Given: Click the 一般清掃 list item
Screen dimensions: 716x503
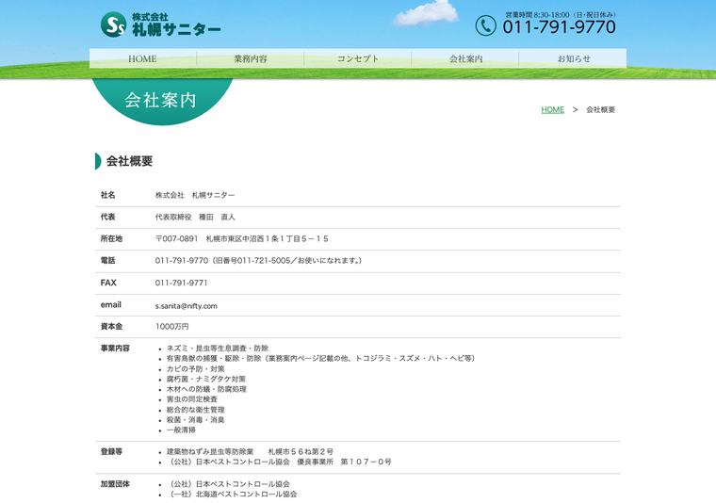Looking at the screenshot, I should [181, 430].
